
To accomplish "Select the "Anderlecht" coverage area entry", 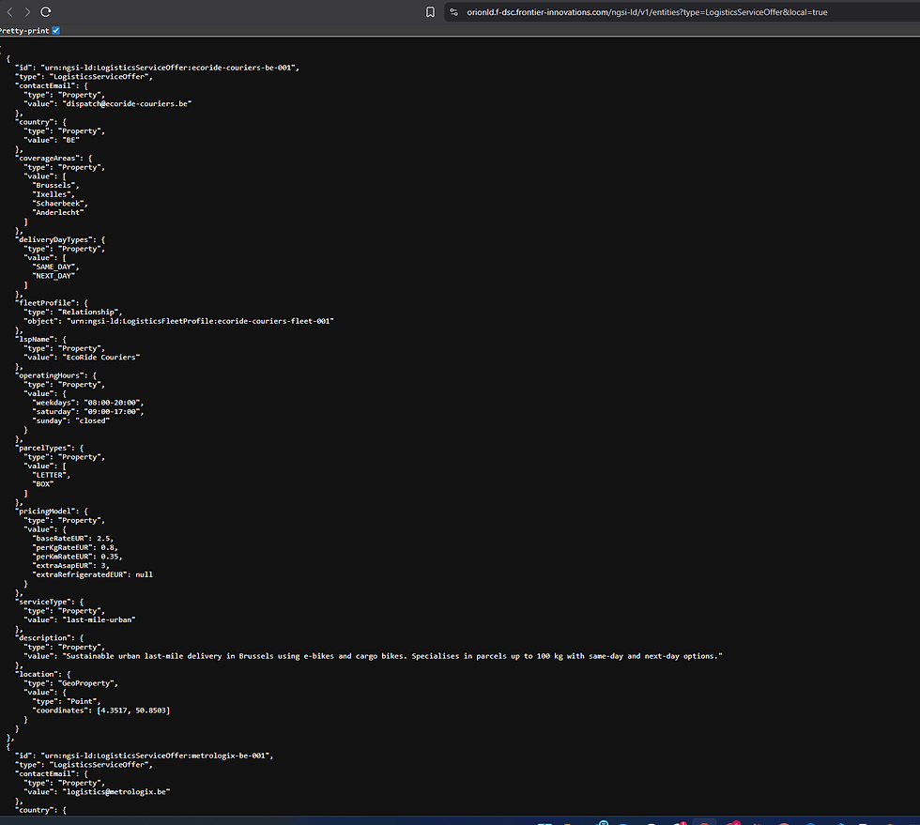I will (57, 212).
